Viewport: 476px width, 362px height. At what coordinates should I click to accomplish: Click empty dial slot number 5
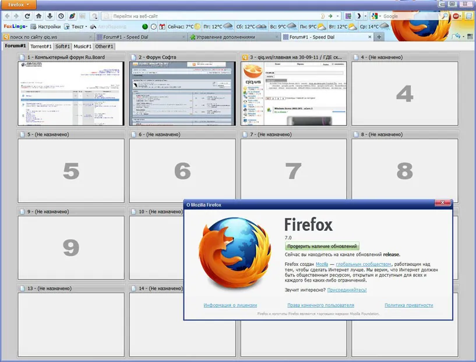point(71,171)
